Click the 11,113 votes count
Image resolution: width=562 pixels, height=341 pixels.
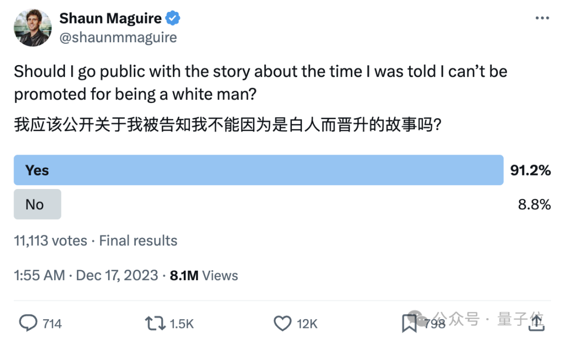pos(50,241)
